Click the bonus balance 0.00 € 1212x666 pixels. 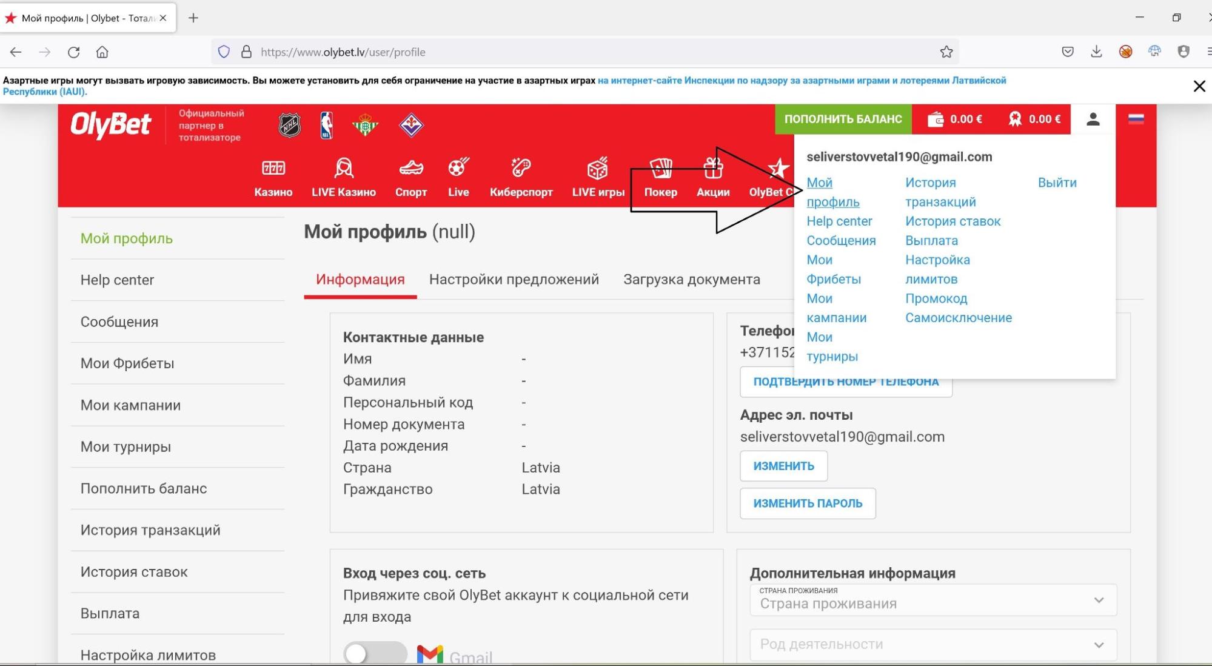(x=1034, y=119)
